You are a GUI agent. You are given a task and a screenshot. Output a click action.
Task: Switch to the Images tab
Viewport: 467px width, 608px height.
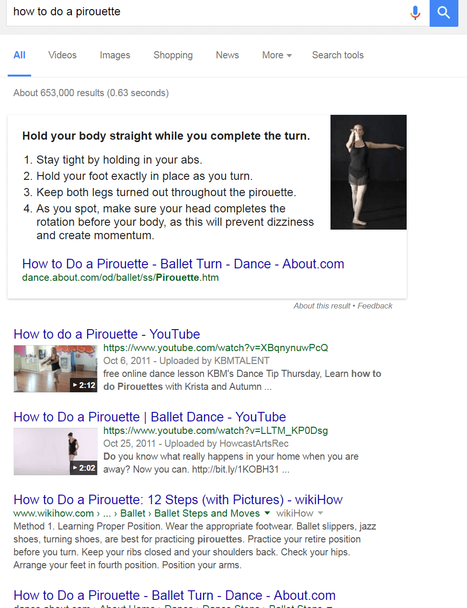click(115, 55)
